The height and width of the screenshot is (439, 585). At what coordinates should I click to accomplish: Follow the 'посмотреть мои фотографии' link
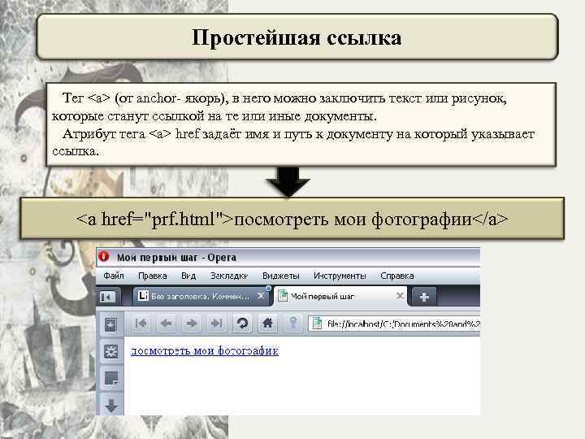[x=205, y=351]
